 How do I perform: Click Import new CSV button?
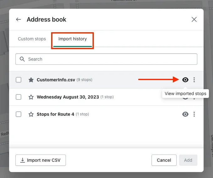[40, 160]
